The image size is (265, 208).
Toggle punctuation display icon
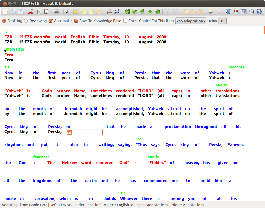coord(117,12)
